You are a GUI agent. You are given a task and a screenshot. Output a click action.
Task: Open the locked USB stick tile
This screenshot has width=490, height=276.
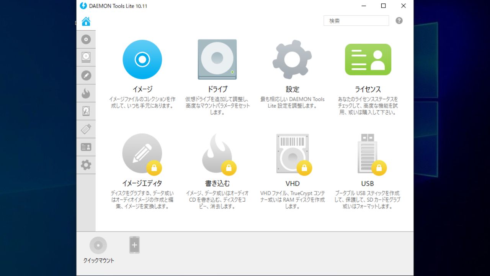(x=371, y=154)
